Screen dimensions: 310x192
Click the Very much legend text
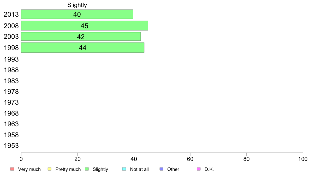[29, 169]
